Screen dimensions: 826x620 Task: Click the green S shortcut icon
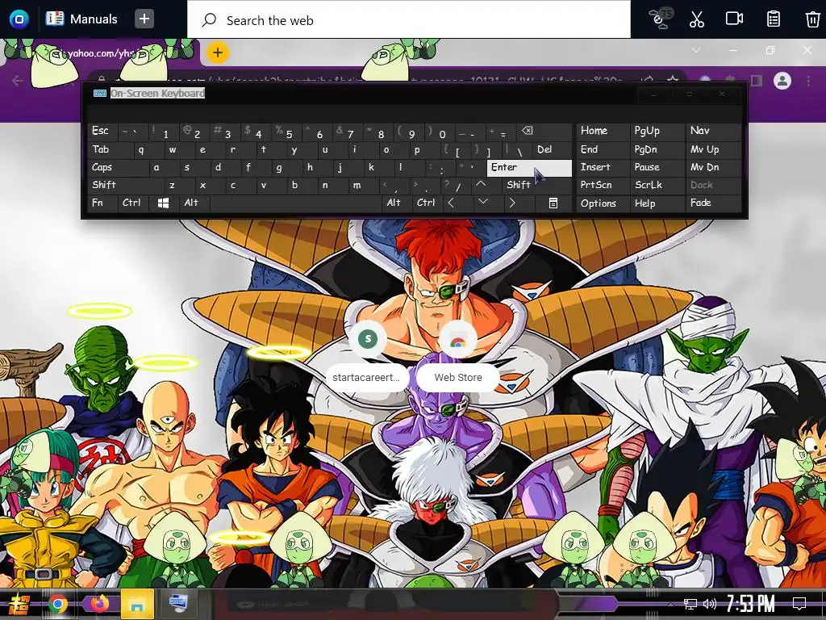(x=368, y=338)
